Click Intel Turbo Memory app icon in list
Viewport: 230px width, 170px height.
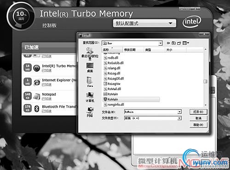[36, 68]
